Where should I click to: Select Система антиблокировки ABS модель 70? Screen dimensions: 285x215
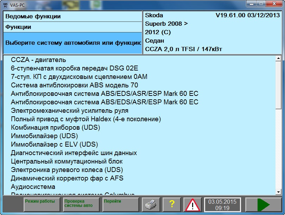click(74, 85)
